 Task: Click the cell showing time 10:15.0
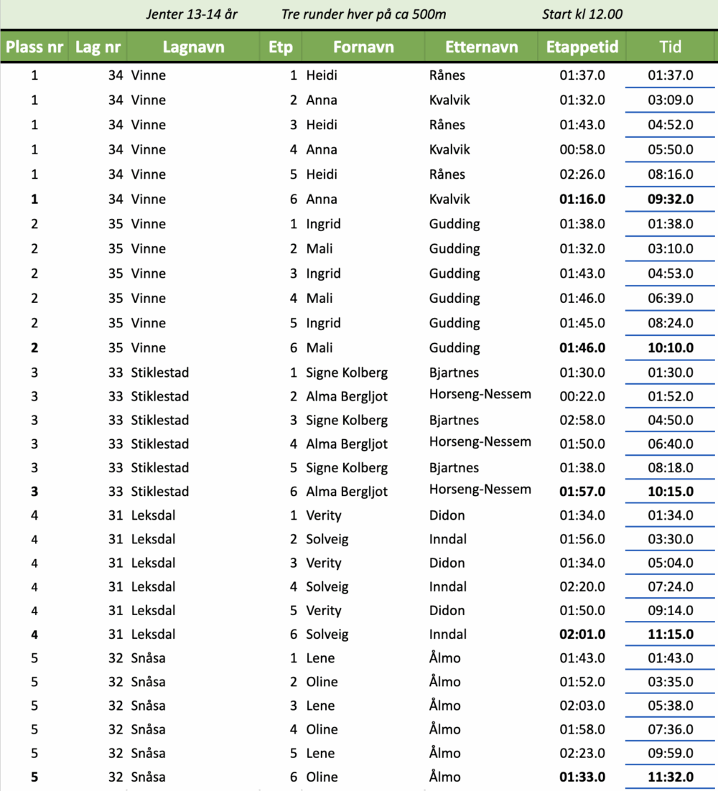click(671, 492)
